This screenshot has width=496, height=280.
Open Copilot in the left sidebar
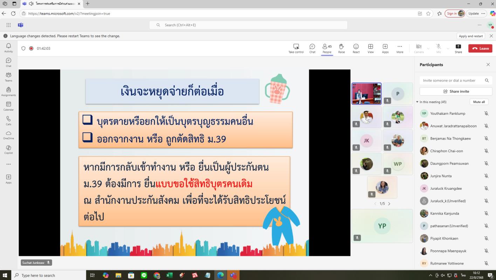(x=8, y=149)
